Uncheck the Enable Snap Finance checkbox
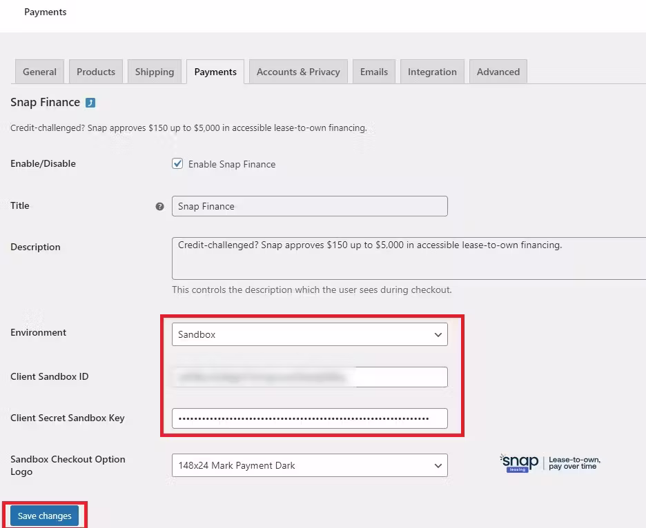Screen dimensions: 646x528 point(177,164)
